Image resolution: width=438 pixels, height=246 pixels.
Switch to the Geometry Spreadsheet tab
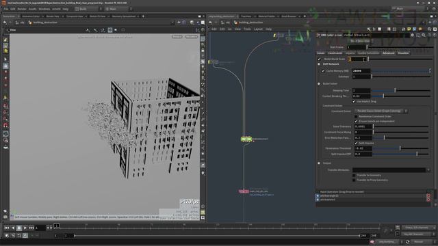click(x=123, y=16)
